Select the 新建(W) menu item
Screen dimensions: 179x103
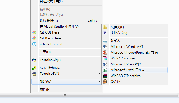coord(67,82)
